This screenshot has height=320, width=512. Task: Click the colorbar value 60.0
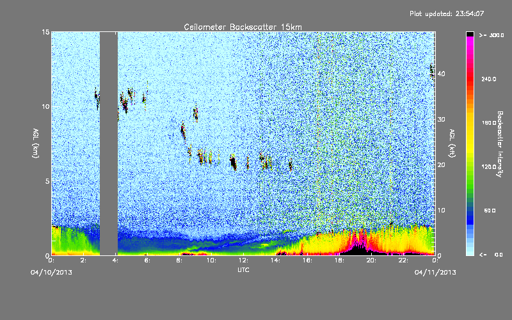point(490,211)
